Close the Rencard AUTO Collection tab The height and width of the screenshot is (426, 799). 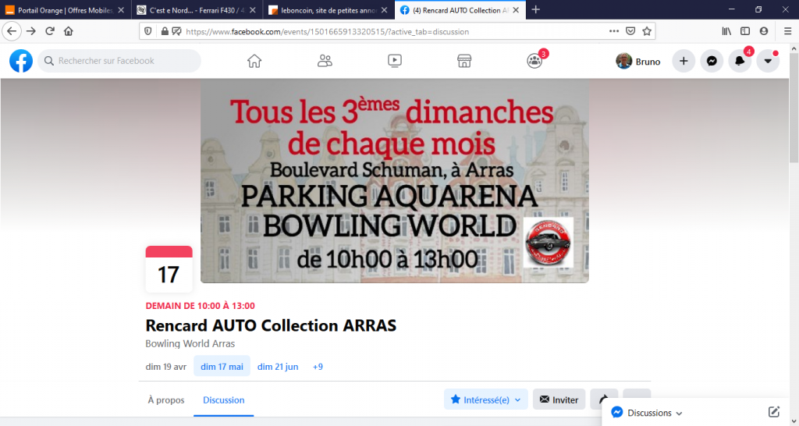tap(516, 10)
